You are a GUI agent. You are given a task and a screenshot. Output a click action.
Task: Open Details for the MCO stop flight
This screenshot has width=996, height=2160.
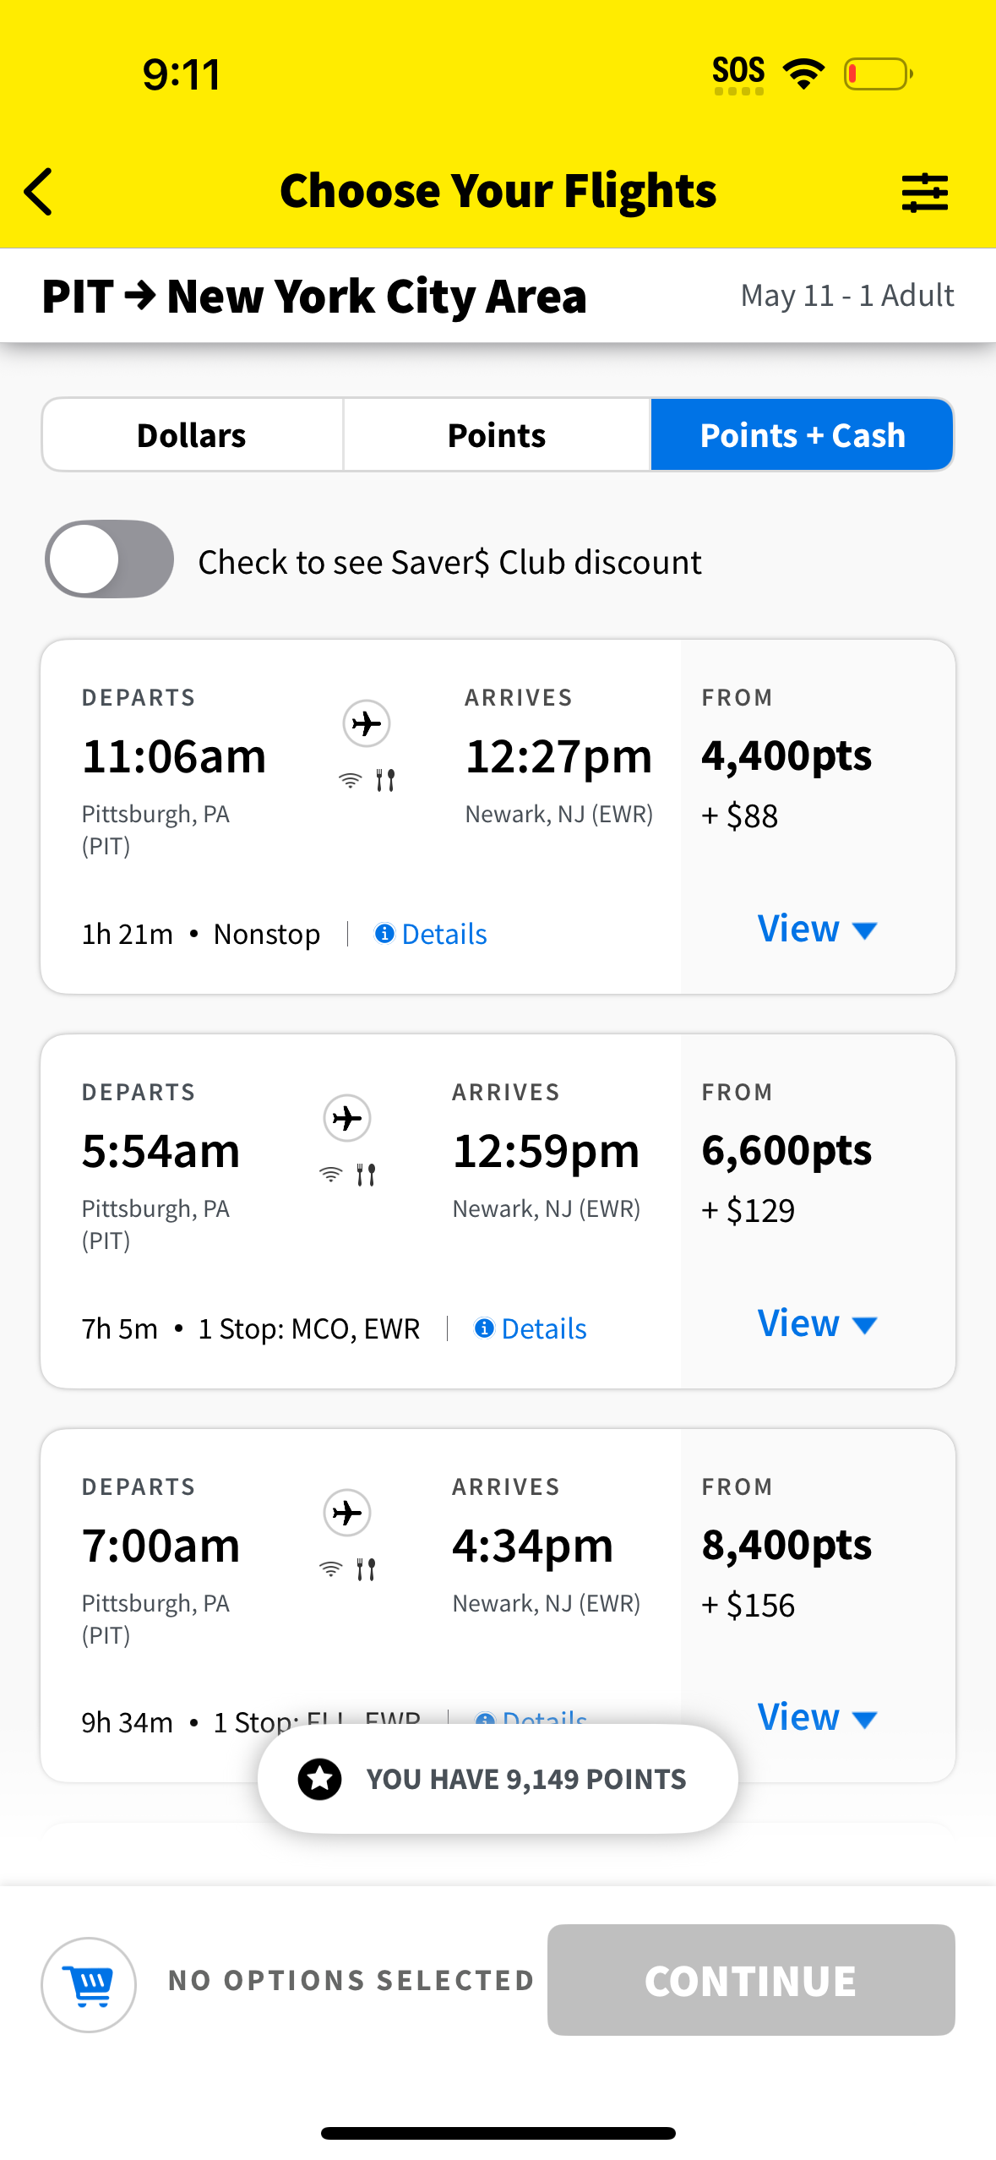[542, 1328]
